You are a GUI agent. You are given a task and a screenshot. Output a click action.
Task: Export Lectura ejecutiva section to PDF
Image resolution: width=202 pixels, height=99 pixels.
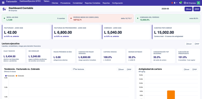(197, 44)
